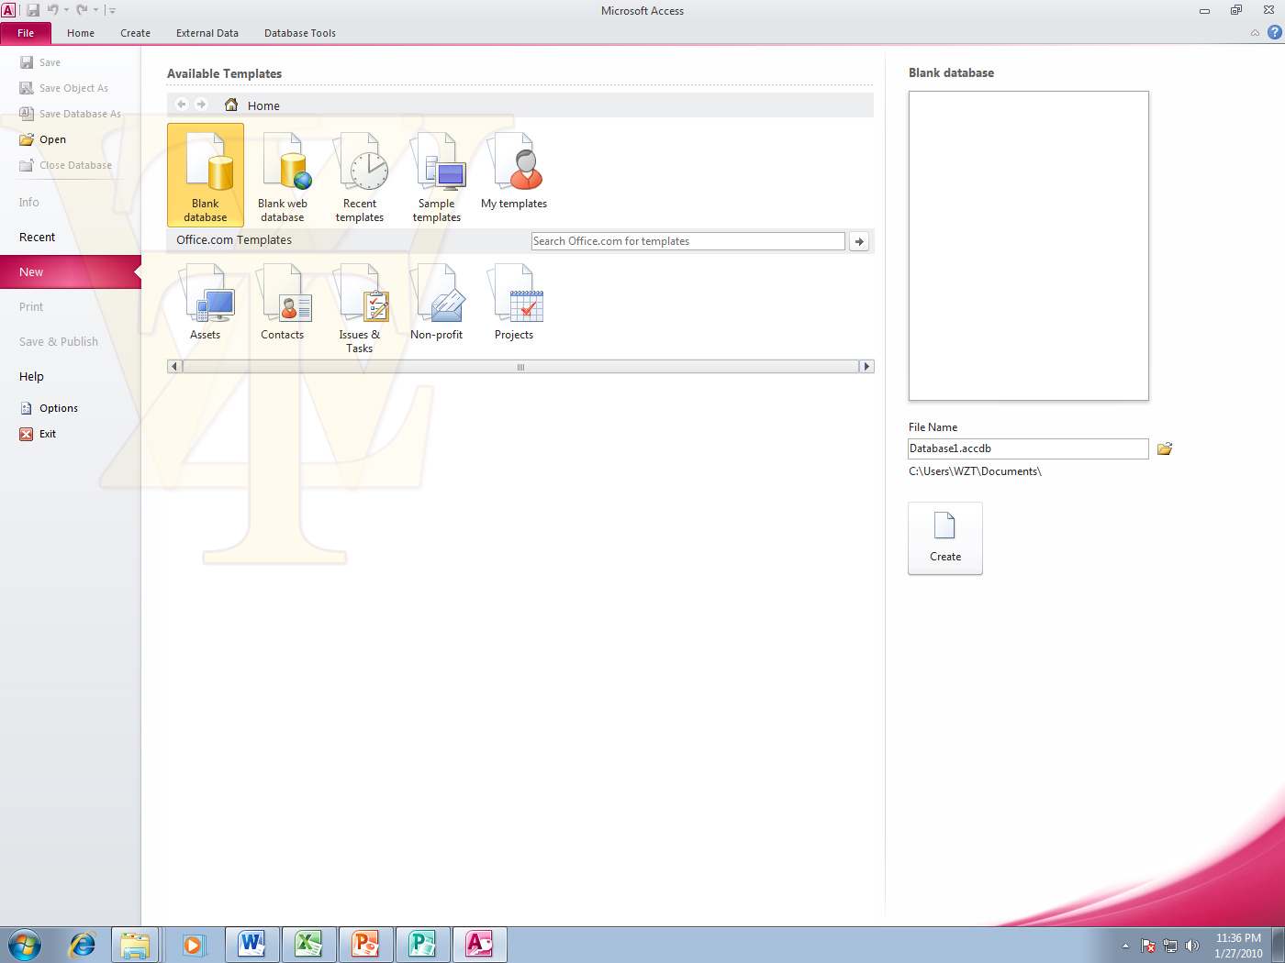The image size is (1285, 963).
Task: Select Recent in the backstage menu
Action: click(71, 237)
